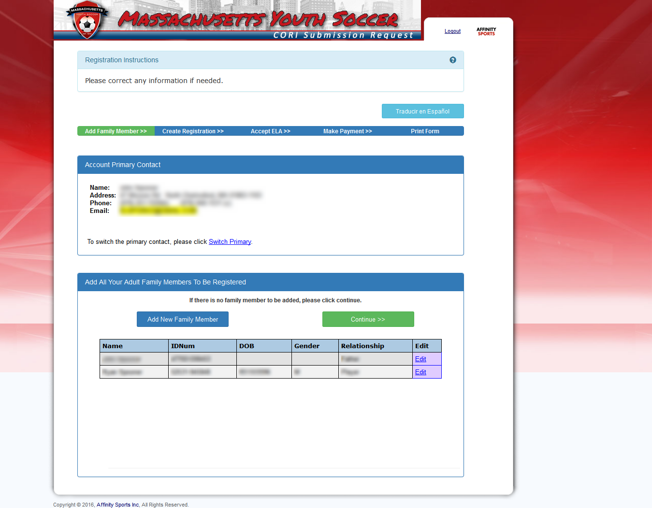The image size is (652, 508).
Task: Click the 'Please correct any information' instruction text
Action: pyautogui.click(x=154, y=81)
